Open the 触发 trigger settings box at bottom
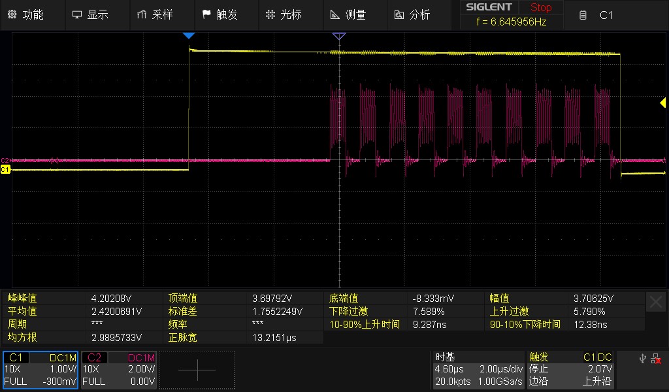Image resolution: width=669 pixels, height=392 pixels. point(571,370)
